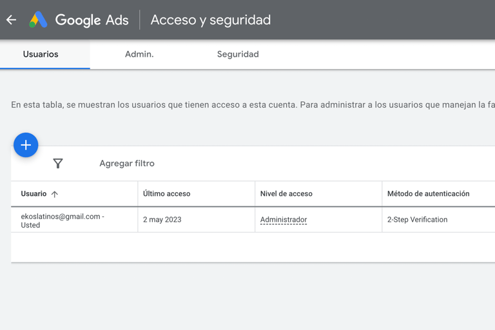Click the Acceso y seguridad page title
The image size is (495, 330).
coord(211,20)
